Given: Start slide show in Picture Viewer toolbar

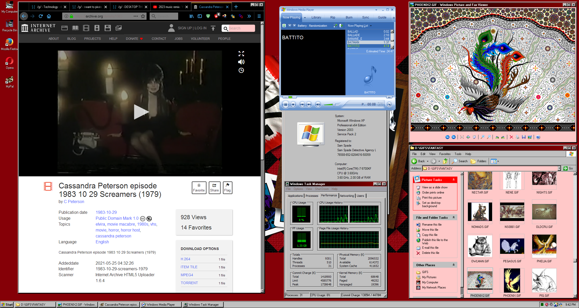Looking at the screenshot, I should [x=474, y=137].
